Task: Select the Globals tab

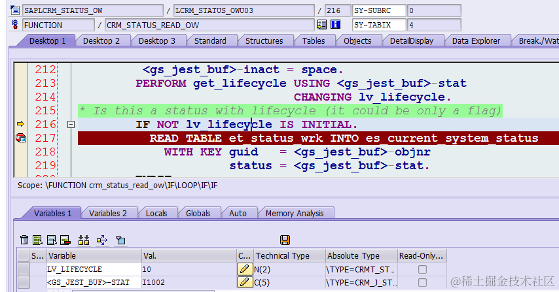Action: tap(198, 214)
